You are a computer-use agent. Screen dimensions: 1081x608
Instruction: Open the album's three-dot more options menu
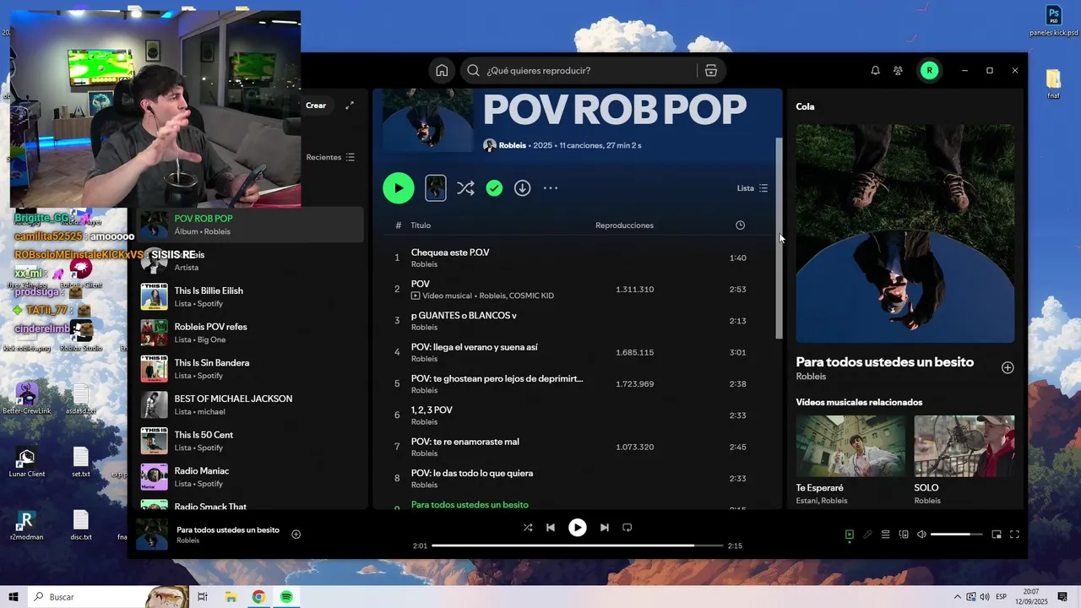coord(551,188)
